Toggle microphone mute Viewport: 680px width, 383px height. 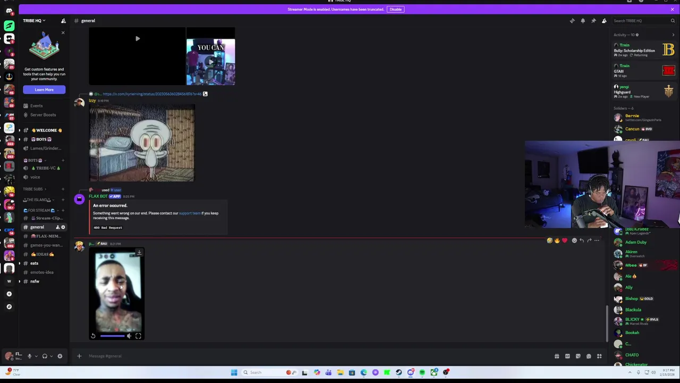coord(29,356)
